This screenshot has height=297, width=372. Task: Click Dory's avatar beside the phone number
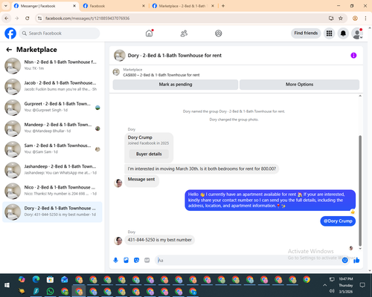(118, 241)
